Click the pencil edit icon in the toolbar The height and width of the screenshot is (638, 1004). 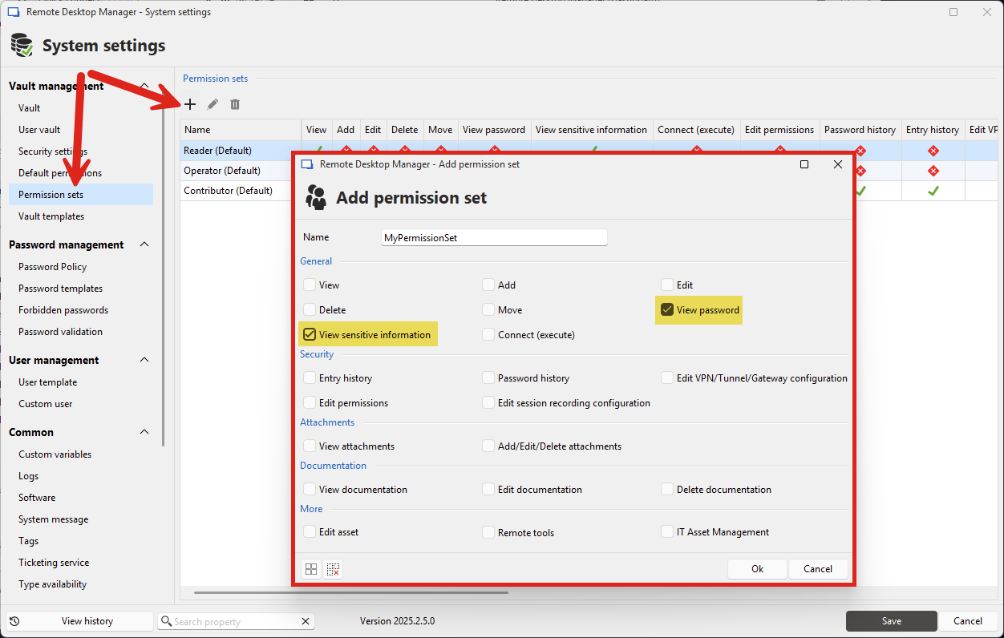(213, 104)
